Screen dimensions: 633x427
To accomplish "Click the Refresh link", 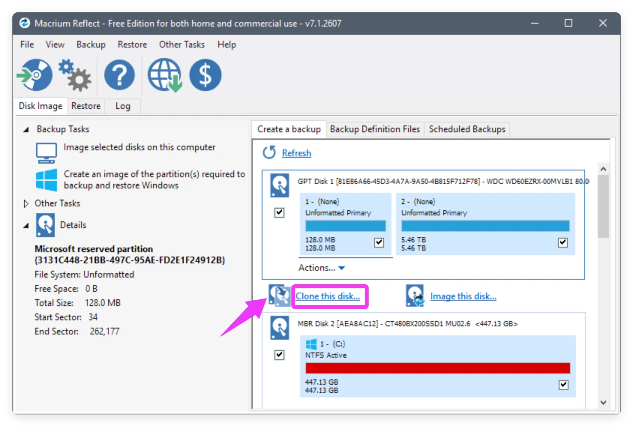I will tap(297, 153).
